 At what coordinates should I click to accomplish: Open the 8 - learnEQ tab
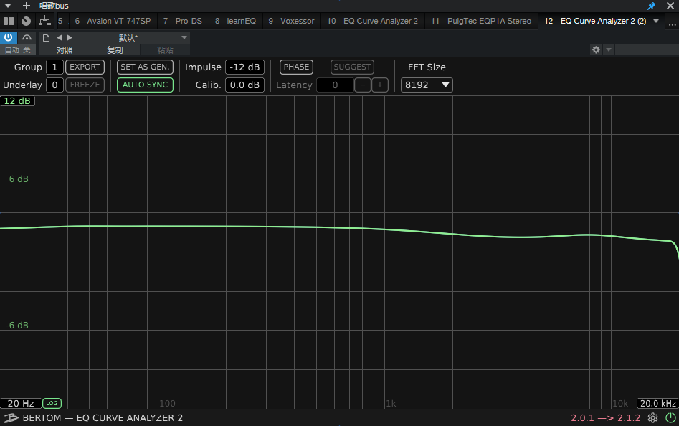(x=236, y=21)
